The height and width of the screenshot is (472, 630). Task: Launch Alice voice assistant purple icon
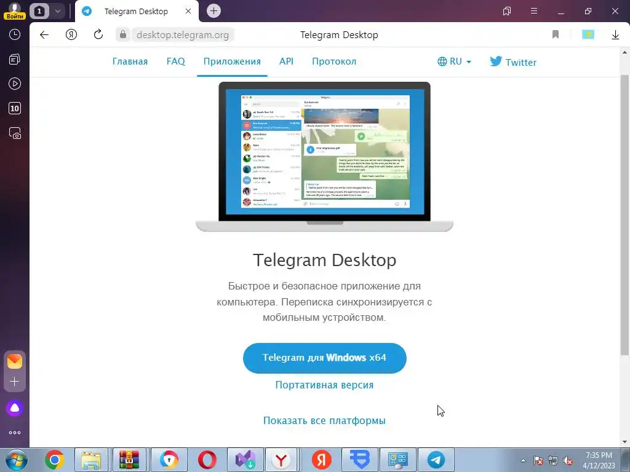tap(15, 408)
